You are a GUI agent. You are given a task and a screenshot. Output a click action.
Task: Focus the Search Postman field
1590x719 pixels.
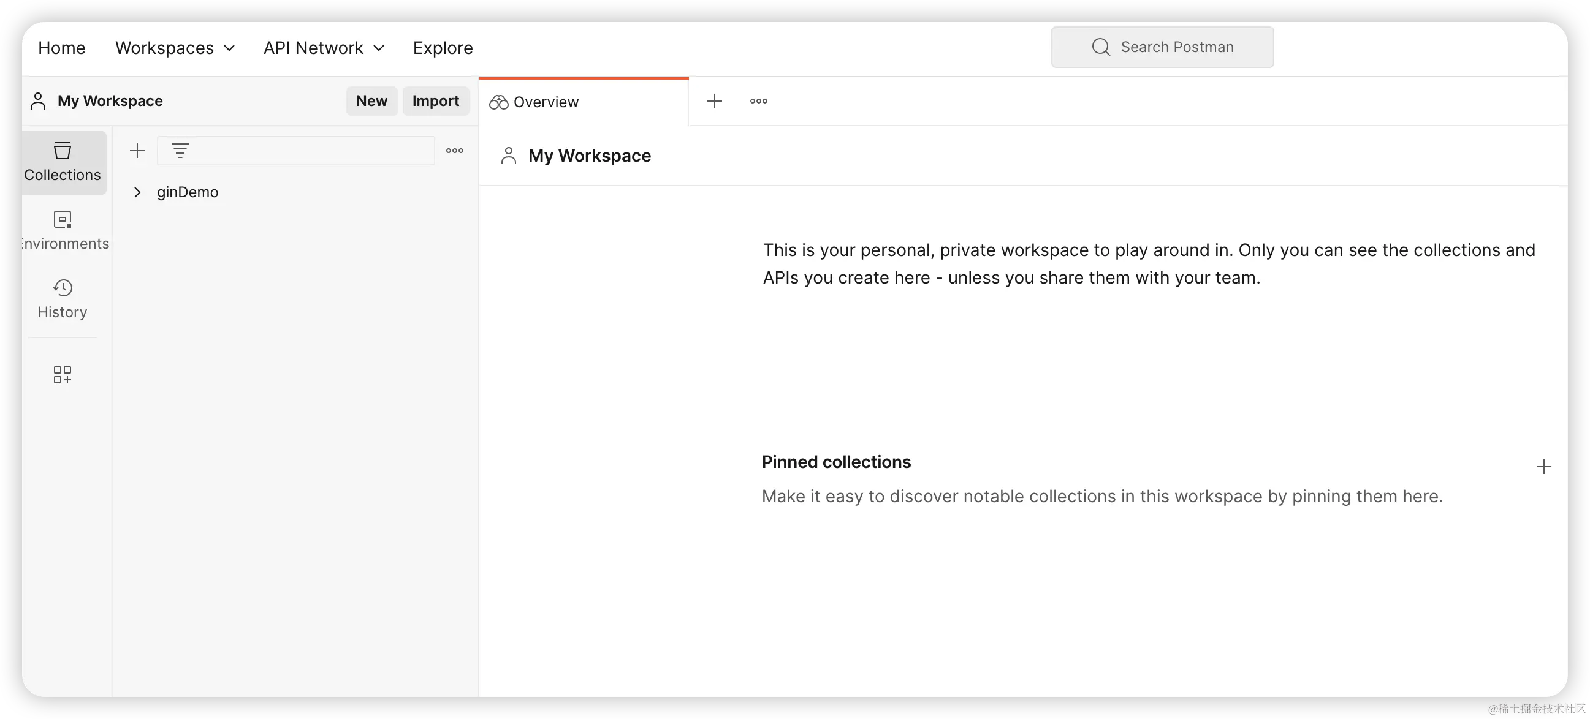pos(1162,47)
